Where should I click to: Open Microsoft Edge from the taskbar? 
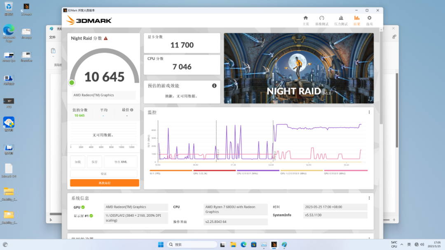tap(244, 245)
